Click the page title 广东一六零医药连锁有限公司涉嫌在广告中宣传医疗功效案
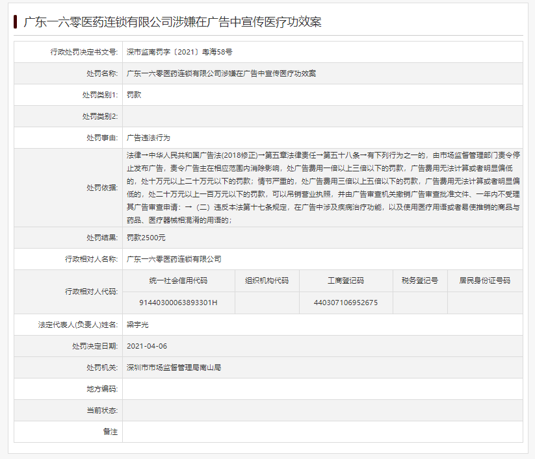535x459 pixels. 172,22
